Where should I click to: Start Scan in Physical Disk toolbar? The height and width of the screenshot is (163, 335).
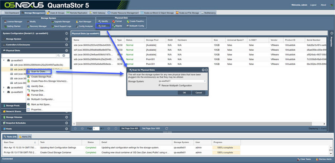[103, 26]
